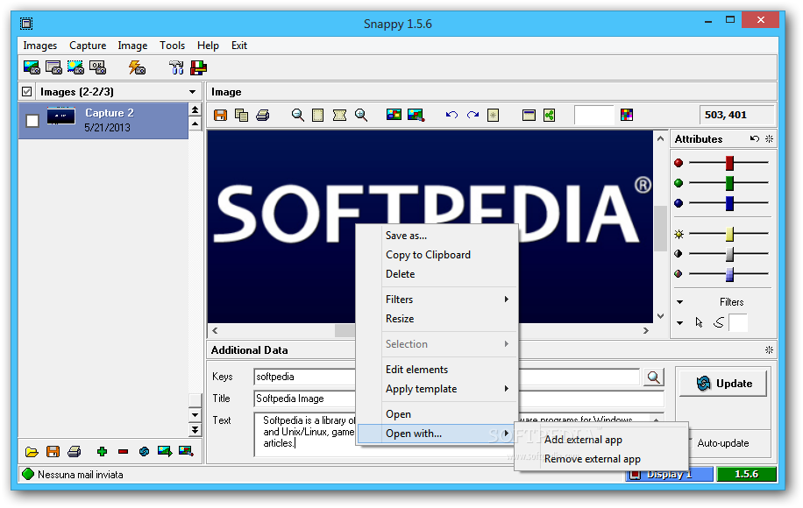This screenshot has width=803, height=508.
Task: Click the dotted page fit icon
Action: 318,115
